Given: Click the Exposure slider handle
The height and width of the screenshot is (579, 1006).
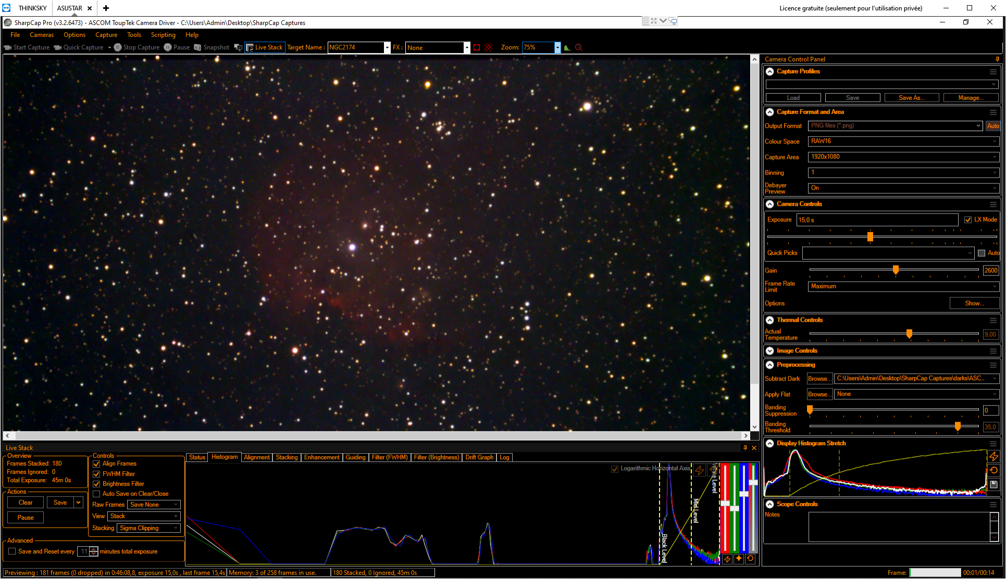Looking at the screenshot, I should point(870,237).
